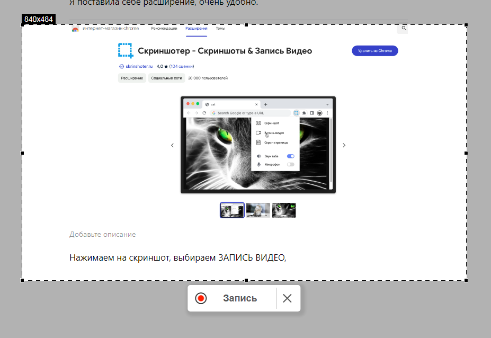Open the Chrome Web Store search icon

click(x=404, y=28)
